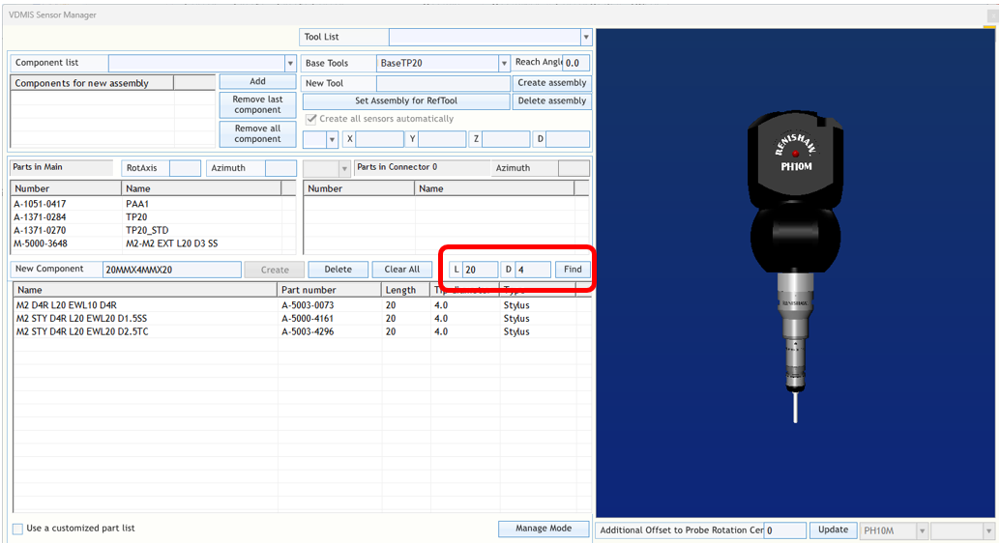Open the empty dropdown right of PH10M

point(988,530)
